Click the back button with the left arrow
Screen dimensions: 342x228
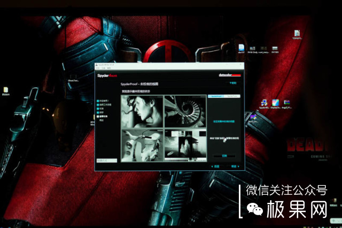coord(215,166)
